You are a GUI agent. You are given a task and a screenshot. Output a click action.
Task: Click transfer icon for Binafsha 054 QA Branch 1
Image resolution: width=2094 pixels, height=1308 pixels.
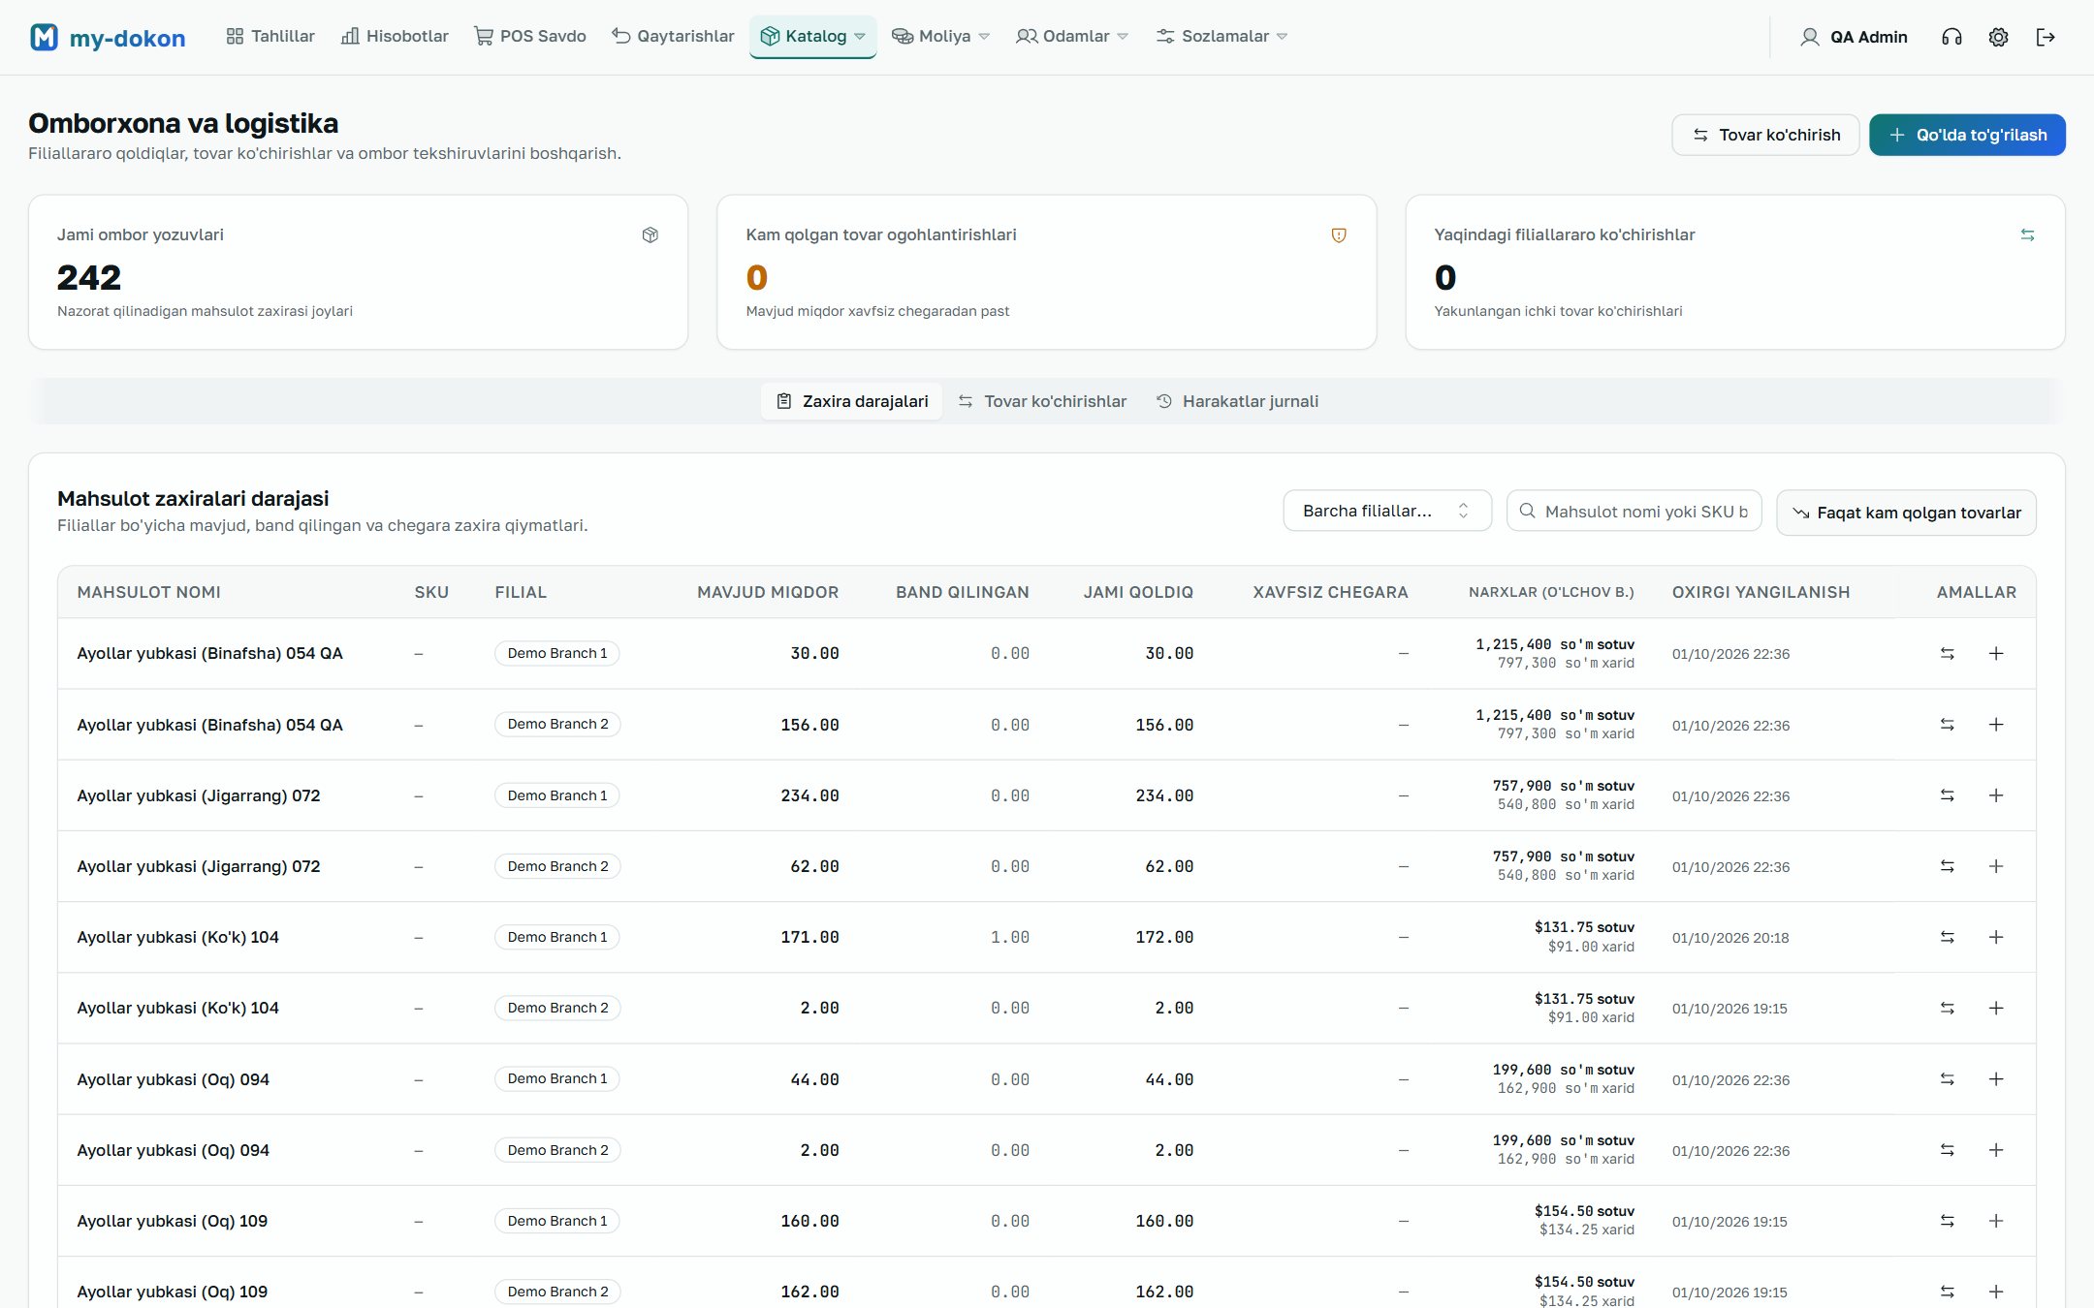pyautogui.click(x=1947, y=653)
